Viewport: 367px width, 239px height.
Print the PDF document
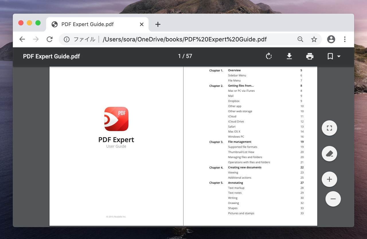point(310,56)
